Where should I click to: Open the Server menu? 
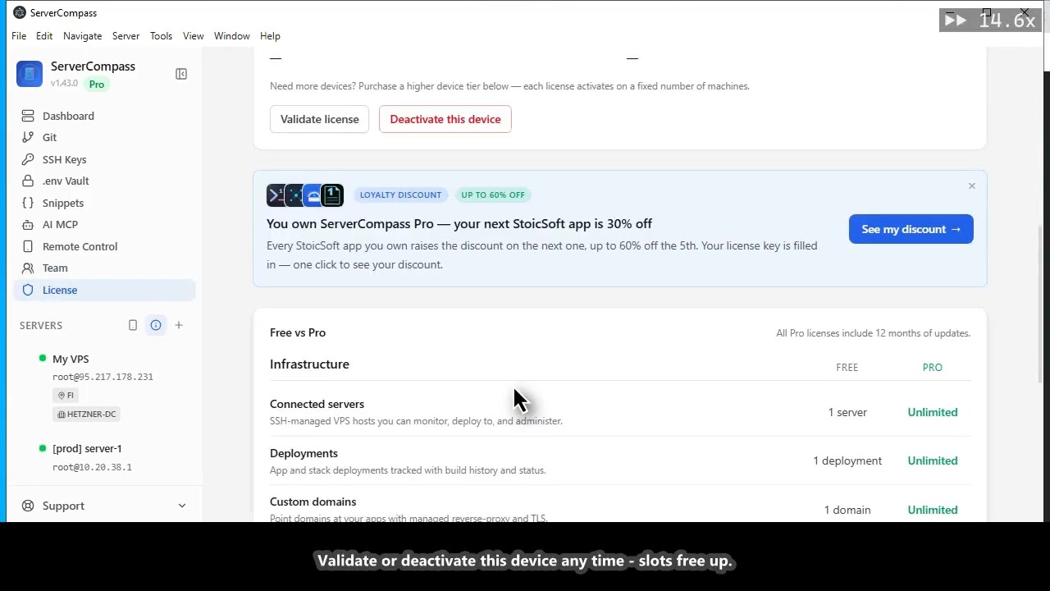[x=126, y=36]
